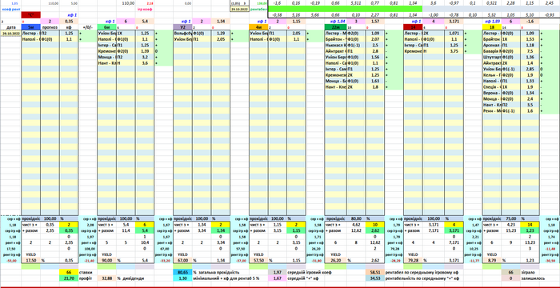Select the "5,66" value below the green bar
Screen dimensions: 560x288
tap(316, 15)
